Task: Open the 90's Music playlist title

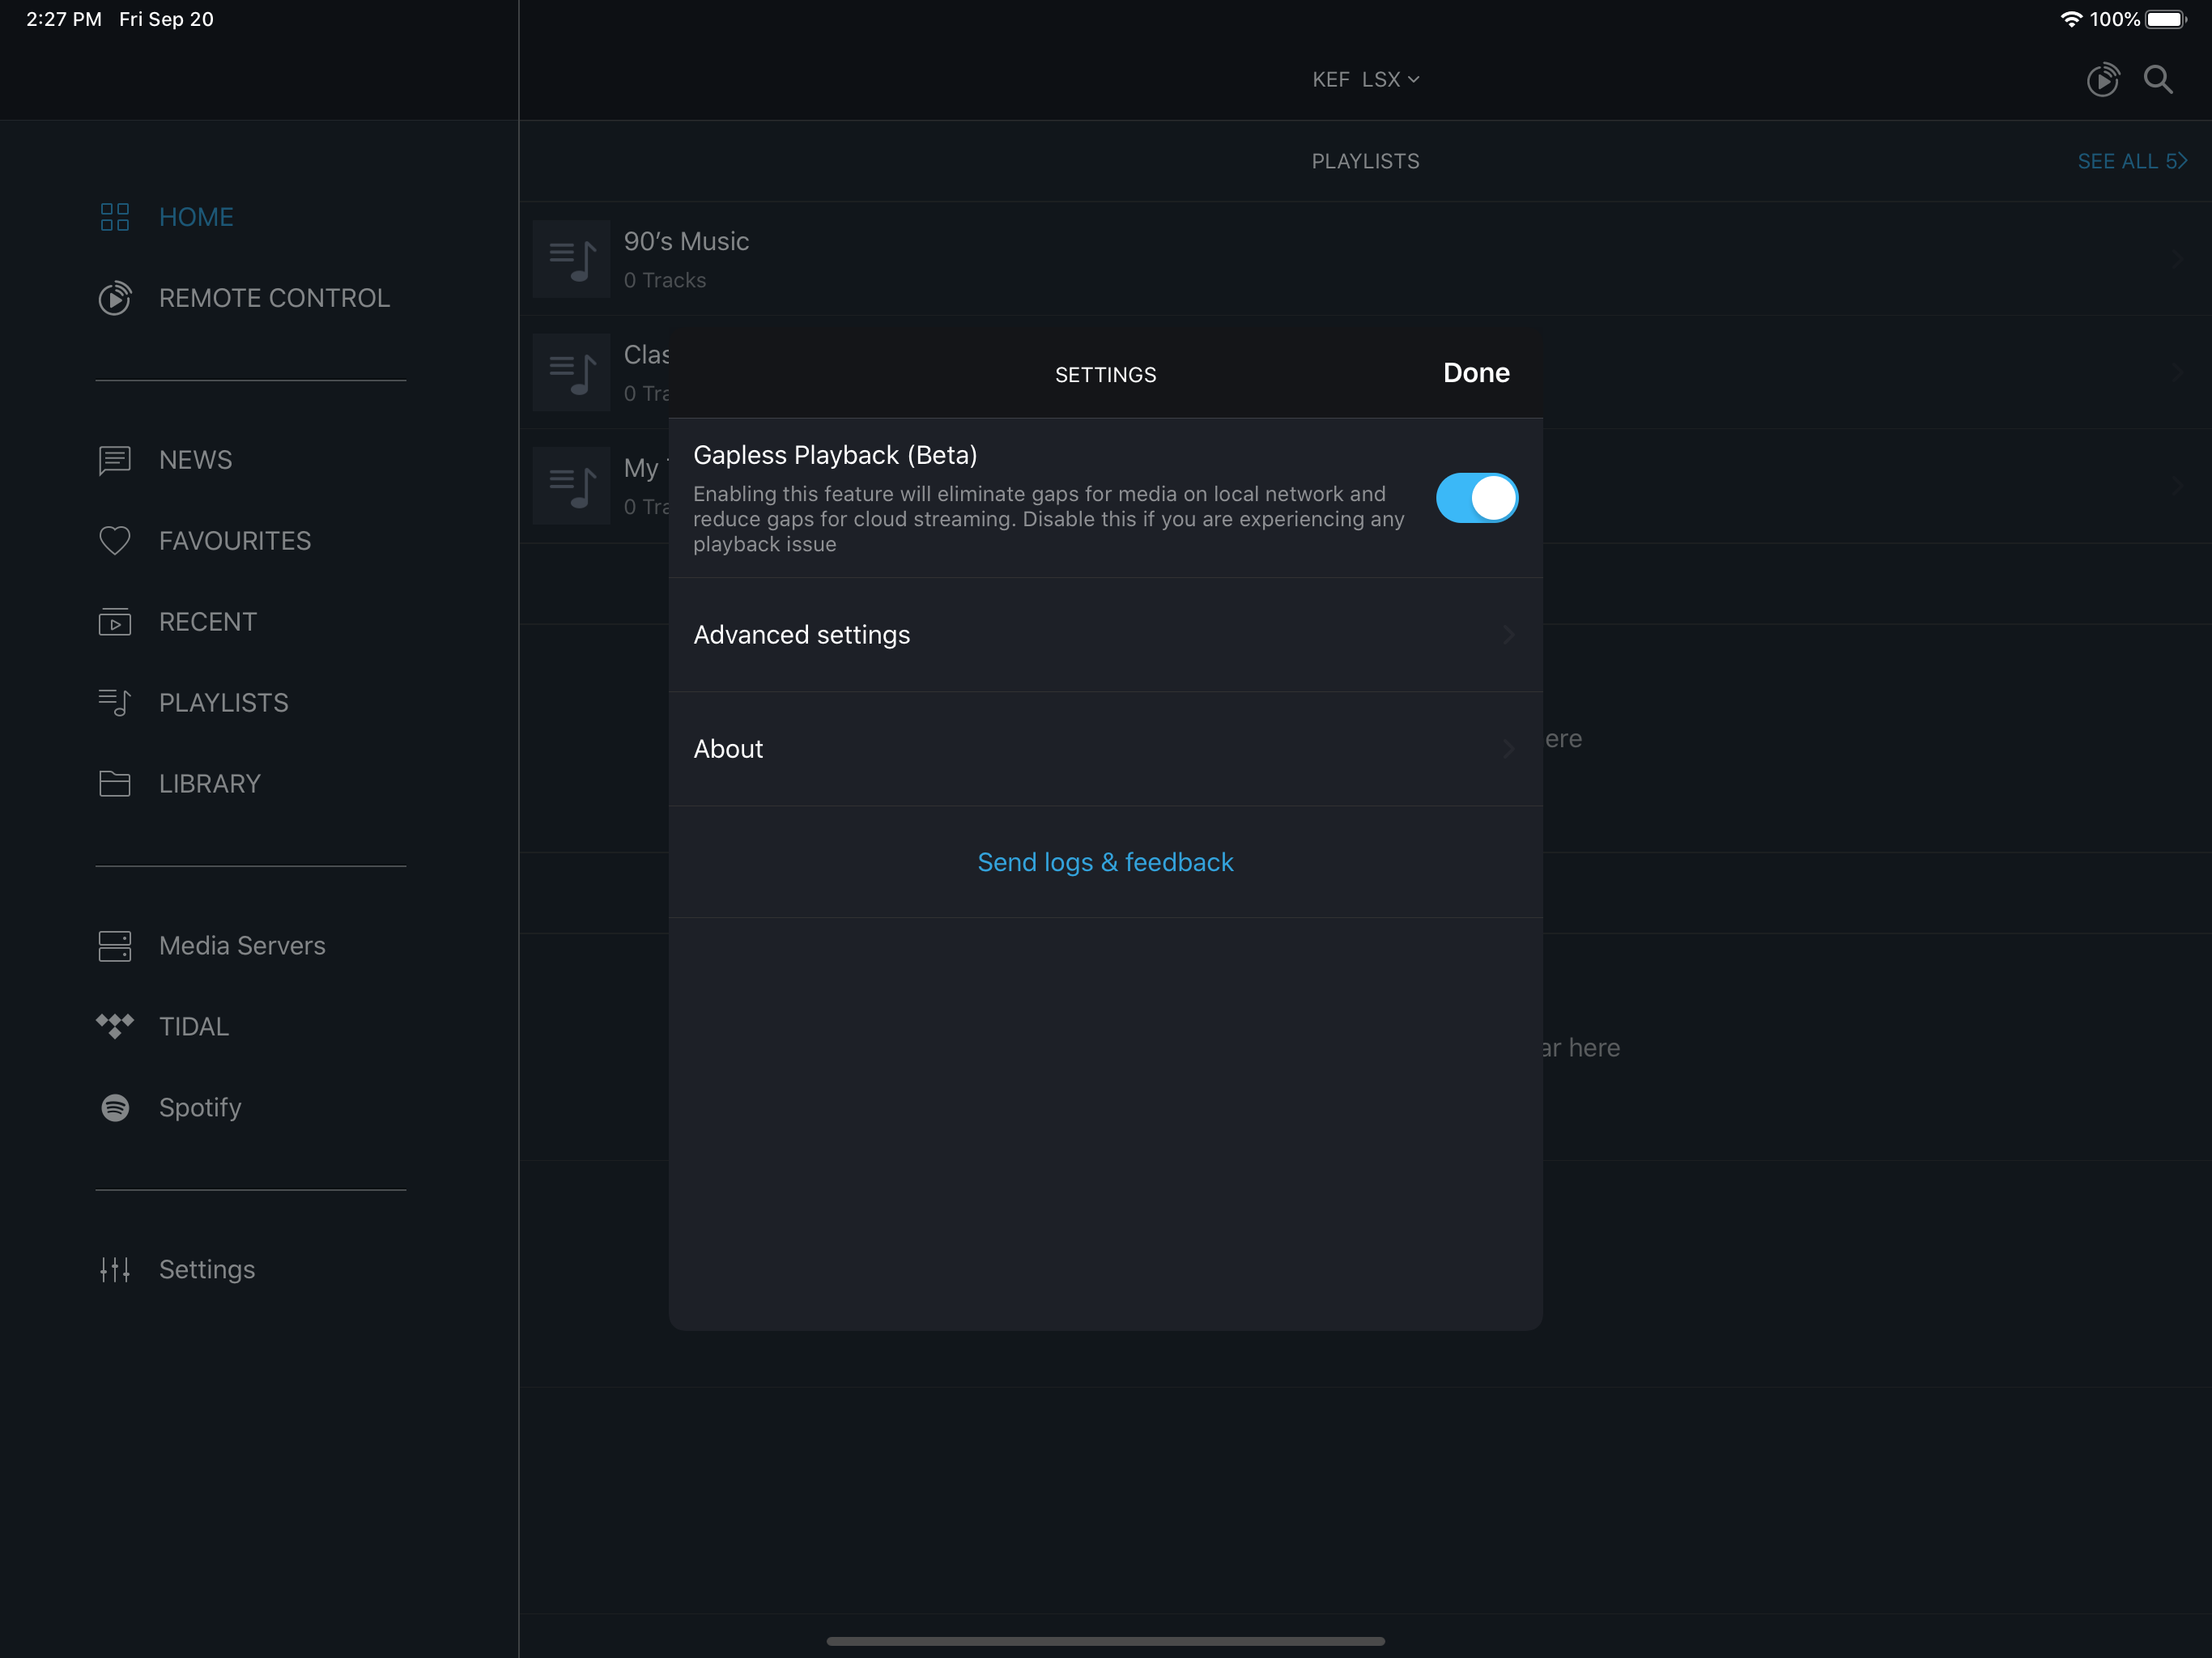Action: [x=686, y=241]
